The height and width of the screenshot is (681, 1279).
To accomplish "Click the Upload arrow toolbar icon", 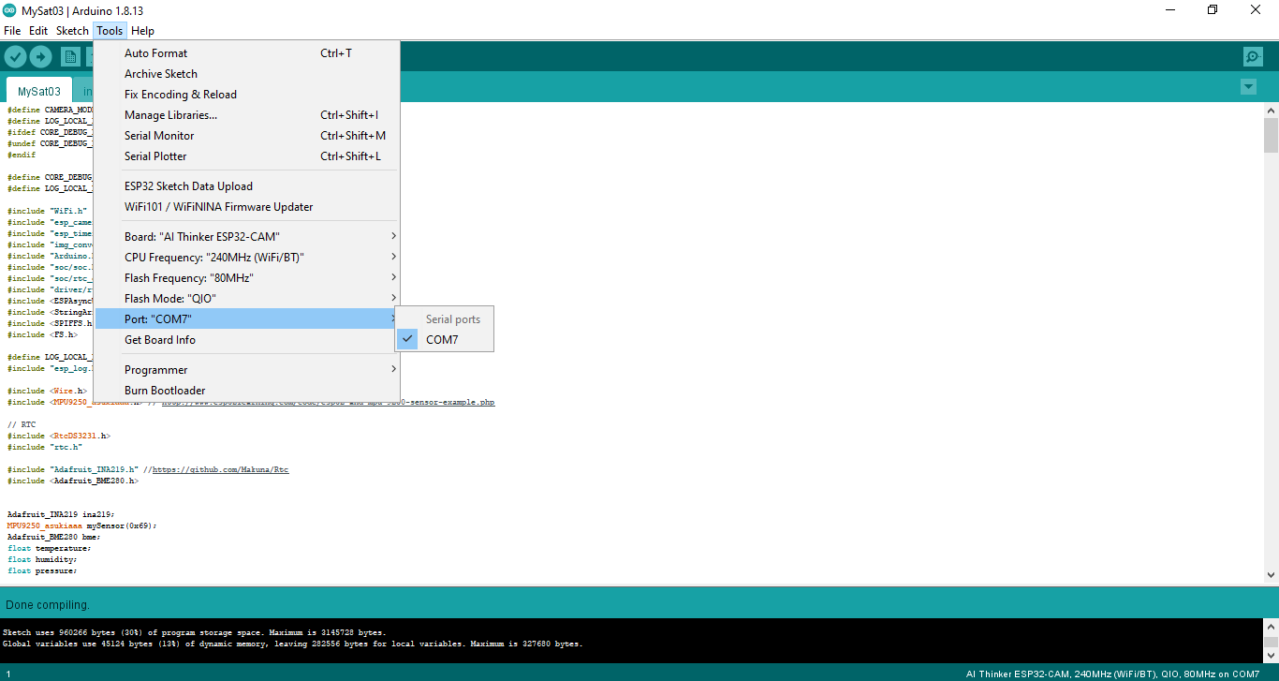I will pyautogui.click(x=40, y=56).
